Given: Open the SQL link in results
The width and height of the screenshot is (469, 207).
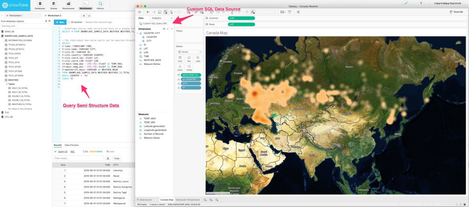Looking at the screenshot, I should [73, 151].
